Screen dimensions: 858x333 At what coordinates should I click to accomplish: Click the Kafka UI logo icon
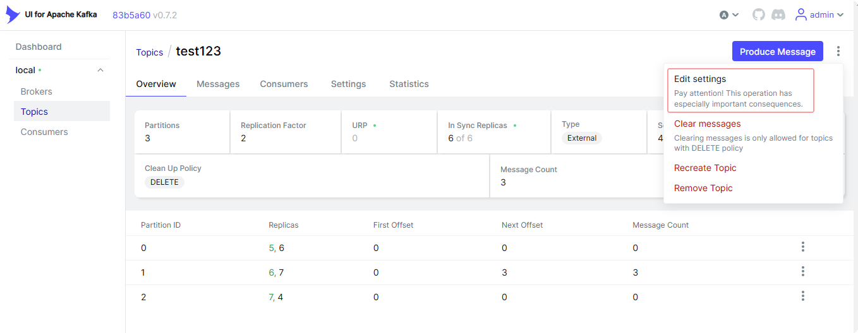tap(13, 15)
